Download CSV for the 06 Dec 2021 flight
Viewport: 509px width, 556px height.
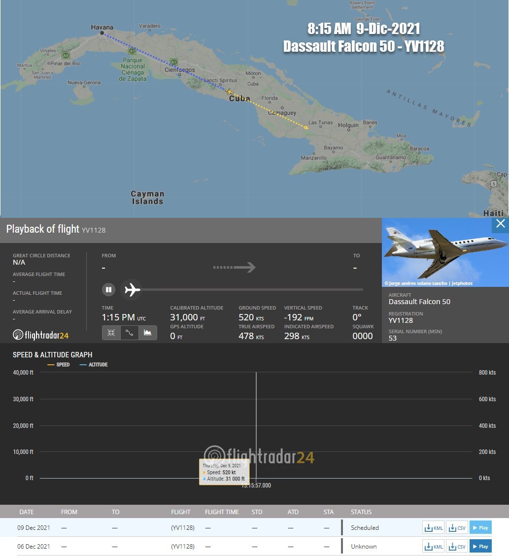coord(457,547)
